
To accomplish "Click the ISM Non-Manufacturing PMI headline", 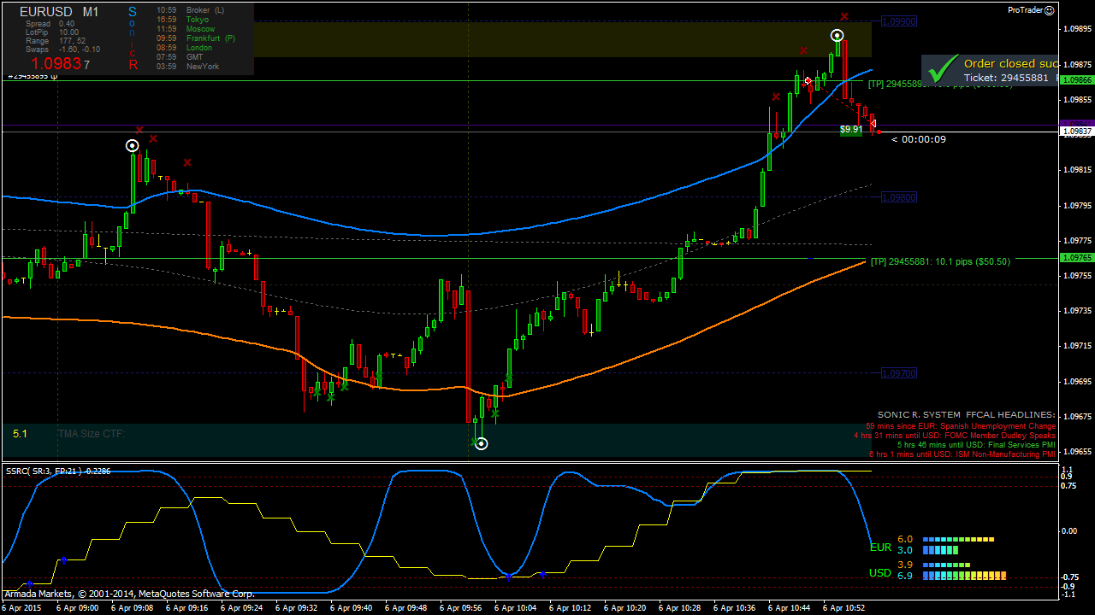I will pyautogui.click(x=962, y=454).
